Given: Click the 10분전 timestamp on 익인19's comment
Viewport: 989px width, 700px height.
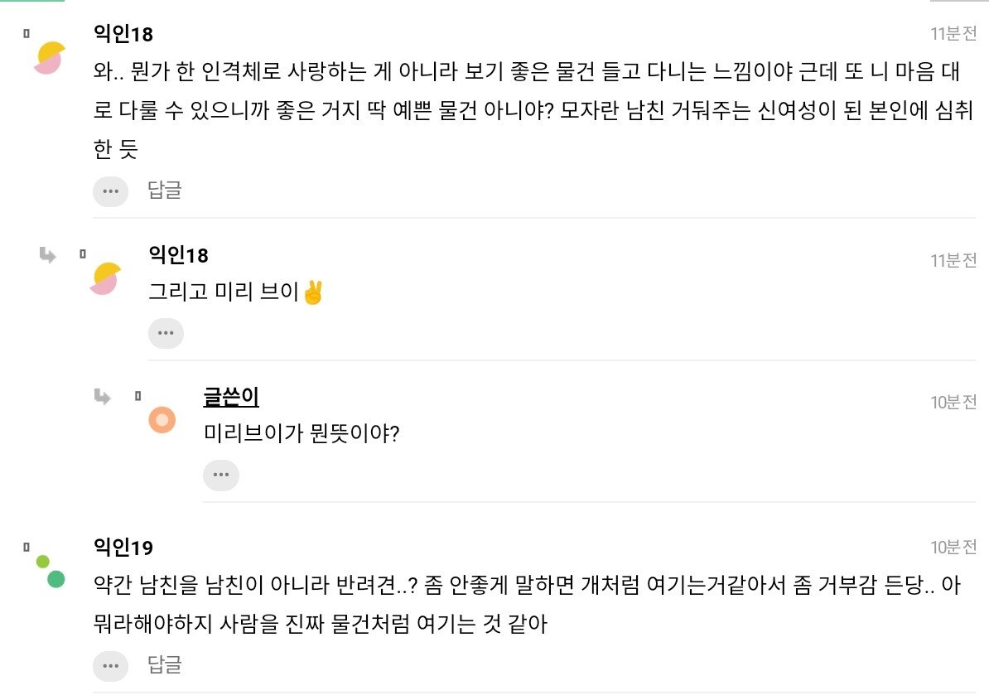Looking at the screenshot, I should (x=953, y=547).
